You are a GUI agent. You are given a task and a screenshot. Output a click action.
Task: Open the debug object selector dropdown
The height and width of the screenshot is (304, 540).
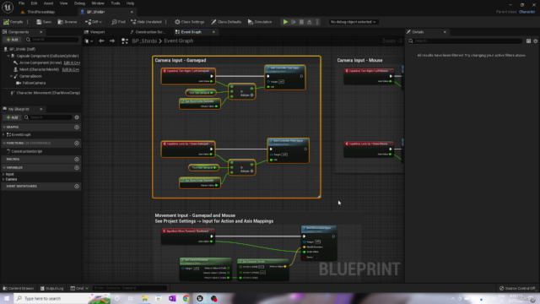(353, 22)
